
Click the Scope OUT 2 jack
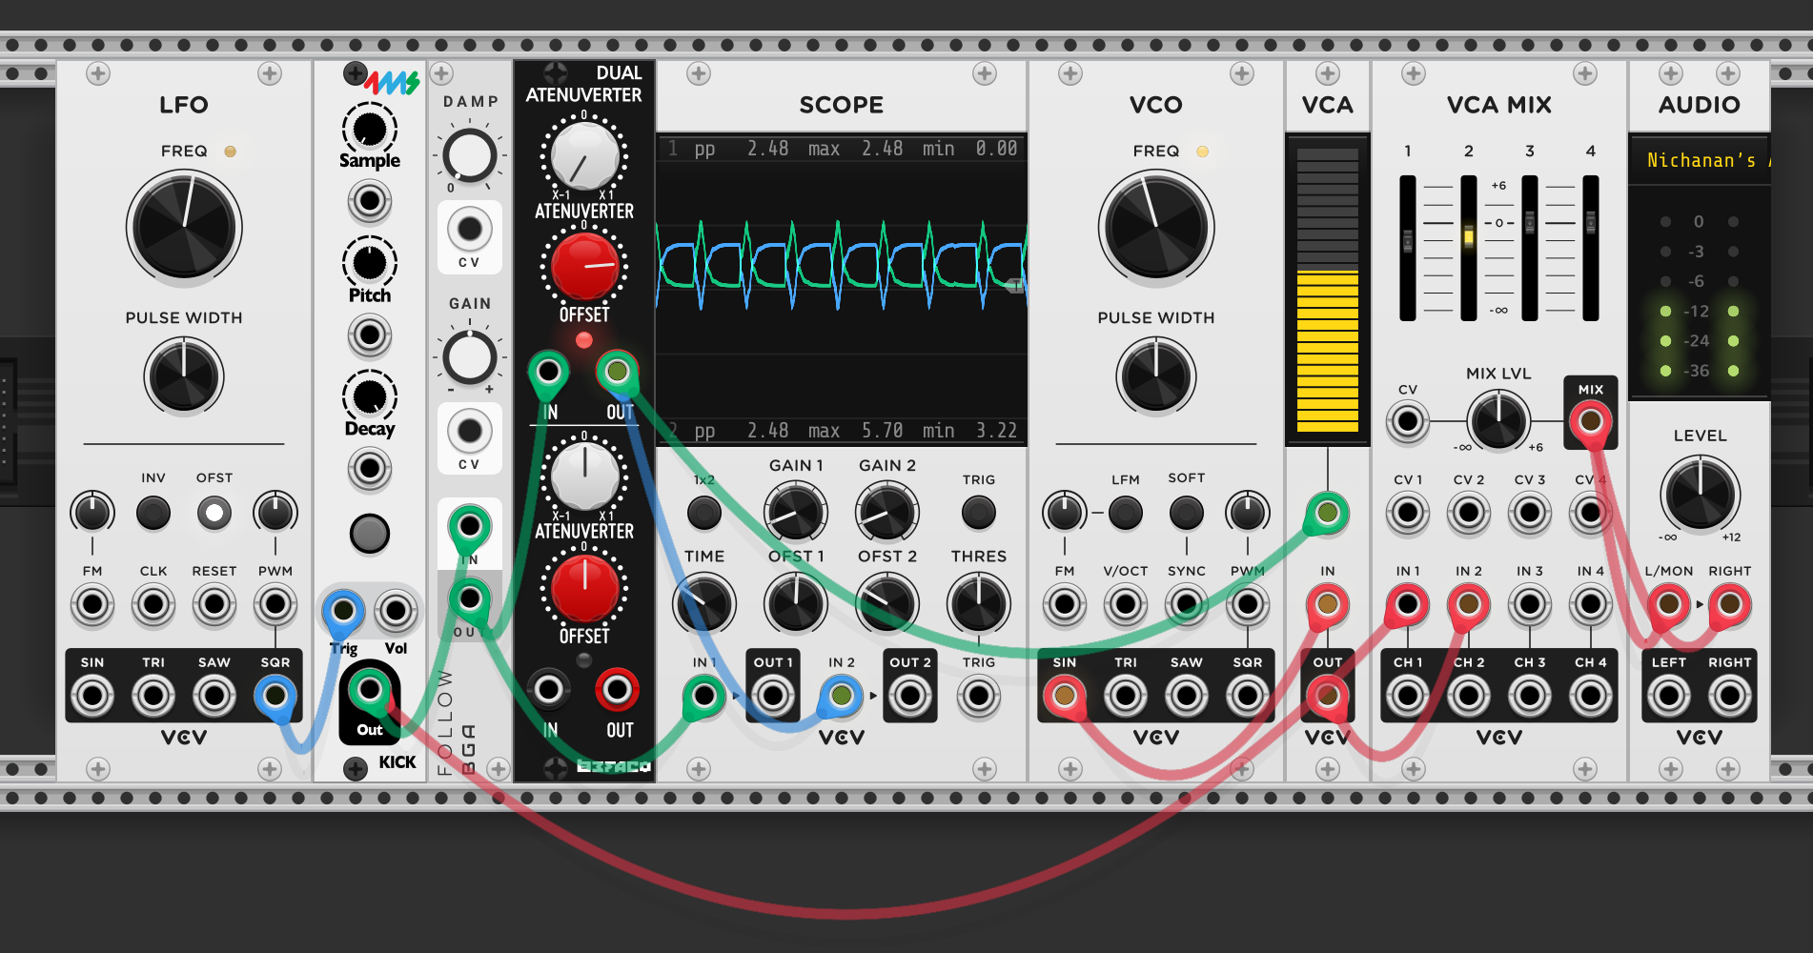coord(910,697)
